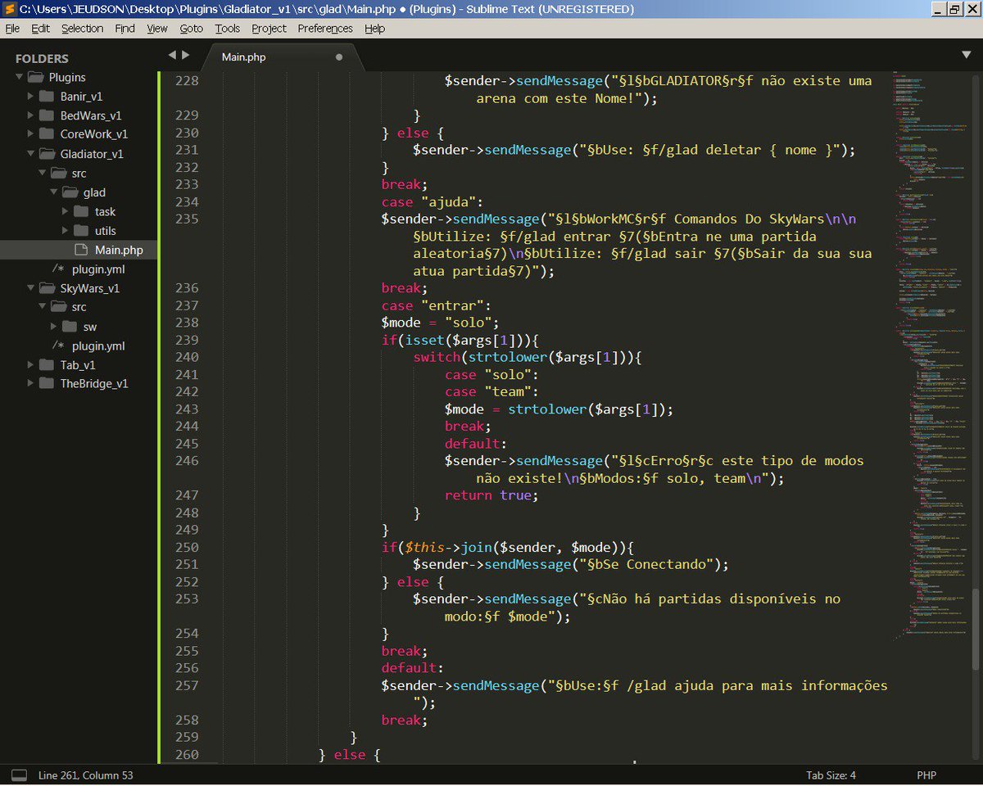Click the Banir_v1 folder icon
This screenshot has width=983, height=786.
pyautogui.click(x=47, y=96)
